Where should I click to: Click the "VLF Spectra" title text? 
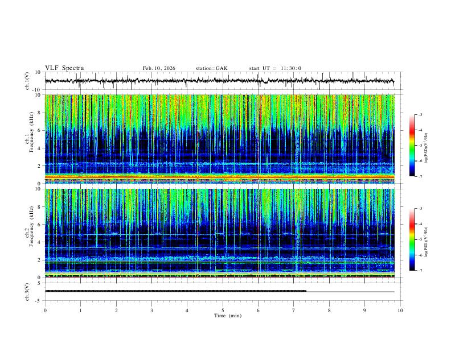64,68
